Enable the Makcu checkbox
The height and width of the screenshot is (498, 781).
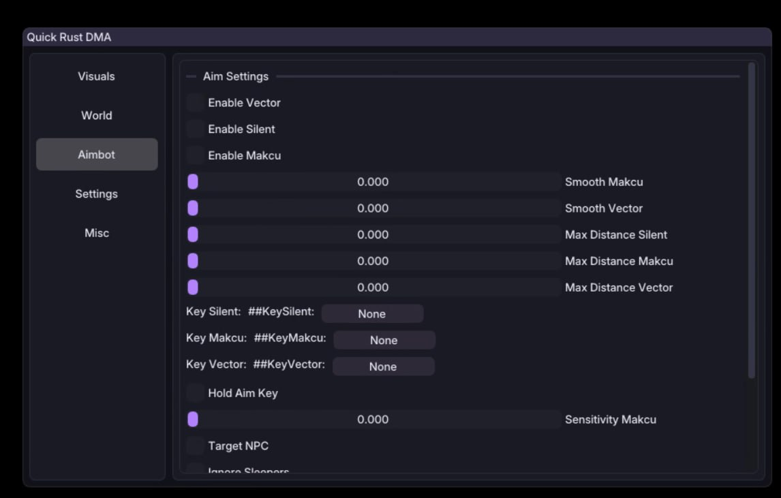[193, 155]
